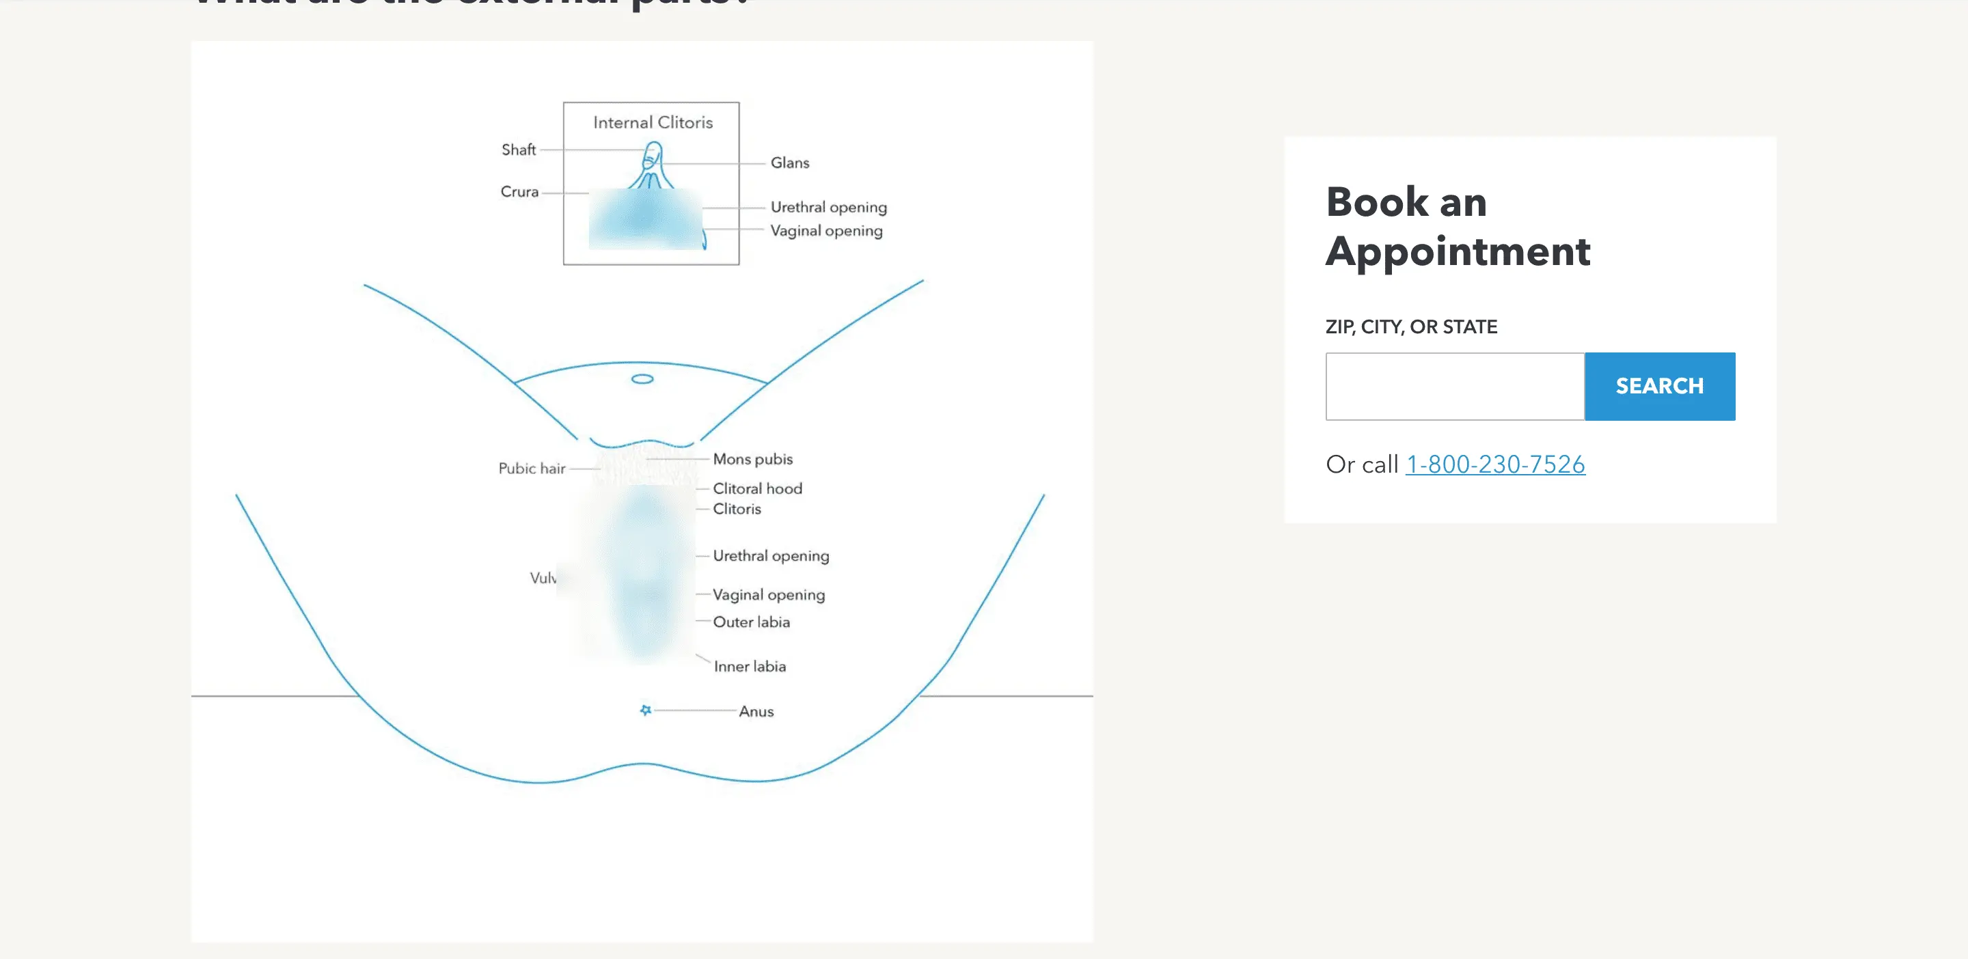Click the small star-shaped anus marker icon
This screenshot has height=959, width=1968.
click(x=646, y=710)
